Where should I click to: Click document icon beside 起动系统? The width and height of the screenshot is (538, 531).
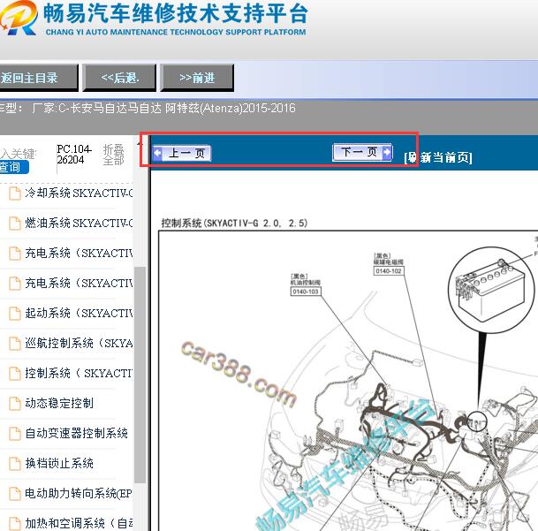tap(14, 313)
